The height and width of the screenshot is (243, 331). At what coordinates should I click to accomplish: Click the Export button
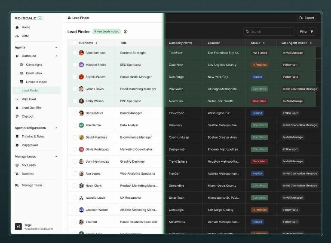pyautogui.click(x=307, y=18)
